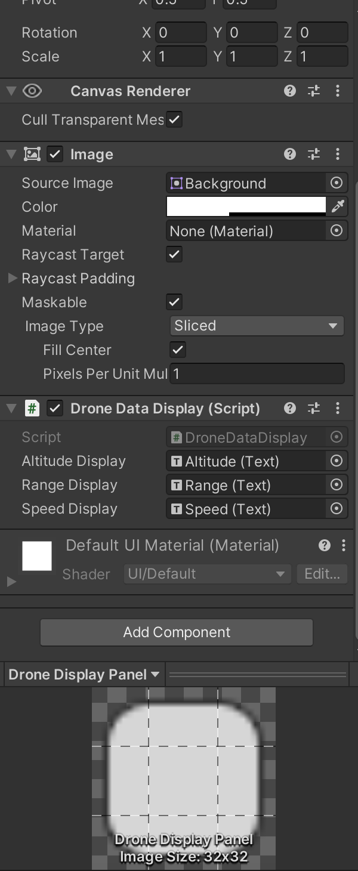Open Canvas Renderer help reference icon
This screenshot has height=871, width=358.
pyautogui.click(x=290, y=91)
